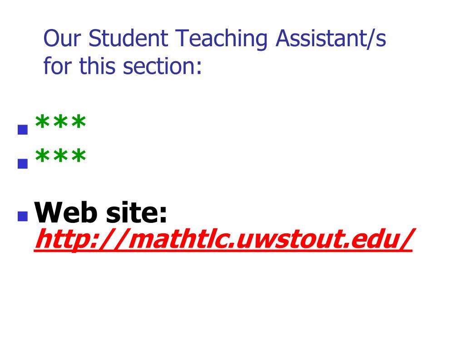
Task: Click the bold word 'site:'
Action: (137, 212)
